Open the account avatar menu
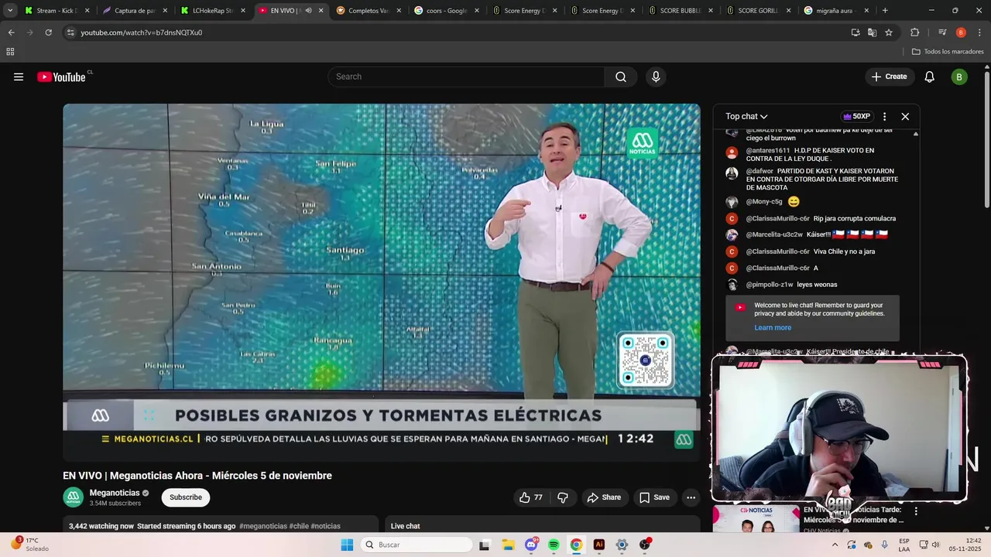Viewport: 991px width, 557px height. (x=959, y=77)
